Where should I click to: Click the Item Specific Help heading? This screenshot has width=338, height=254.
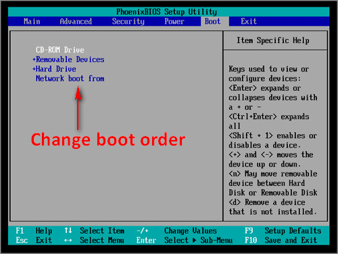[x=272, y=40]
